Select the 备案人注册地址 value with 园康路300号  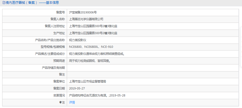[x=93, y=26]
